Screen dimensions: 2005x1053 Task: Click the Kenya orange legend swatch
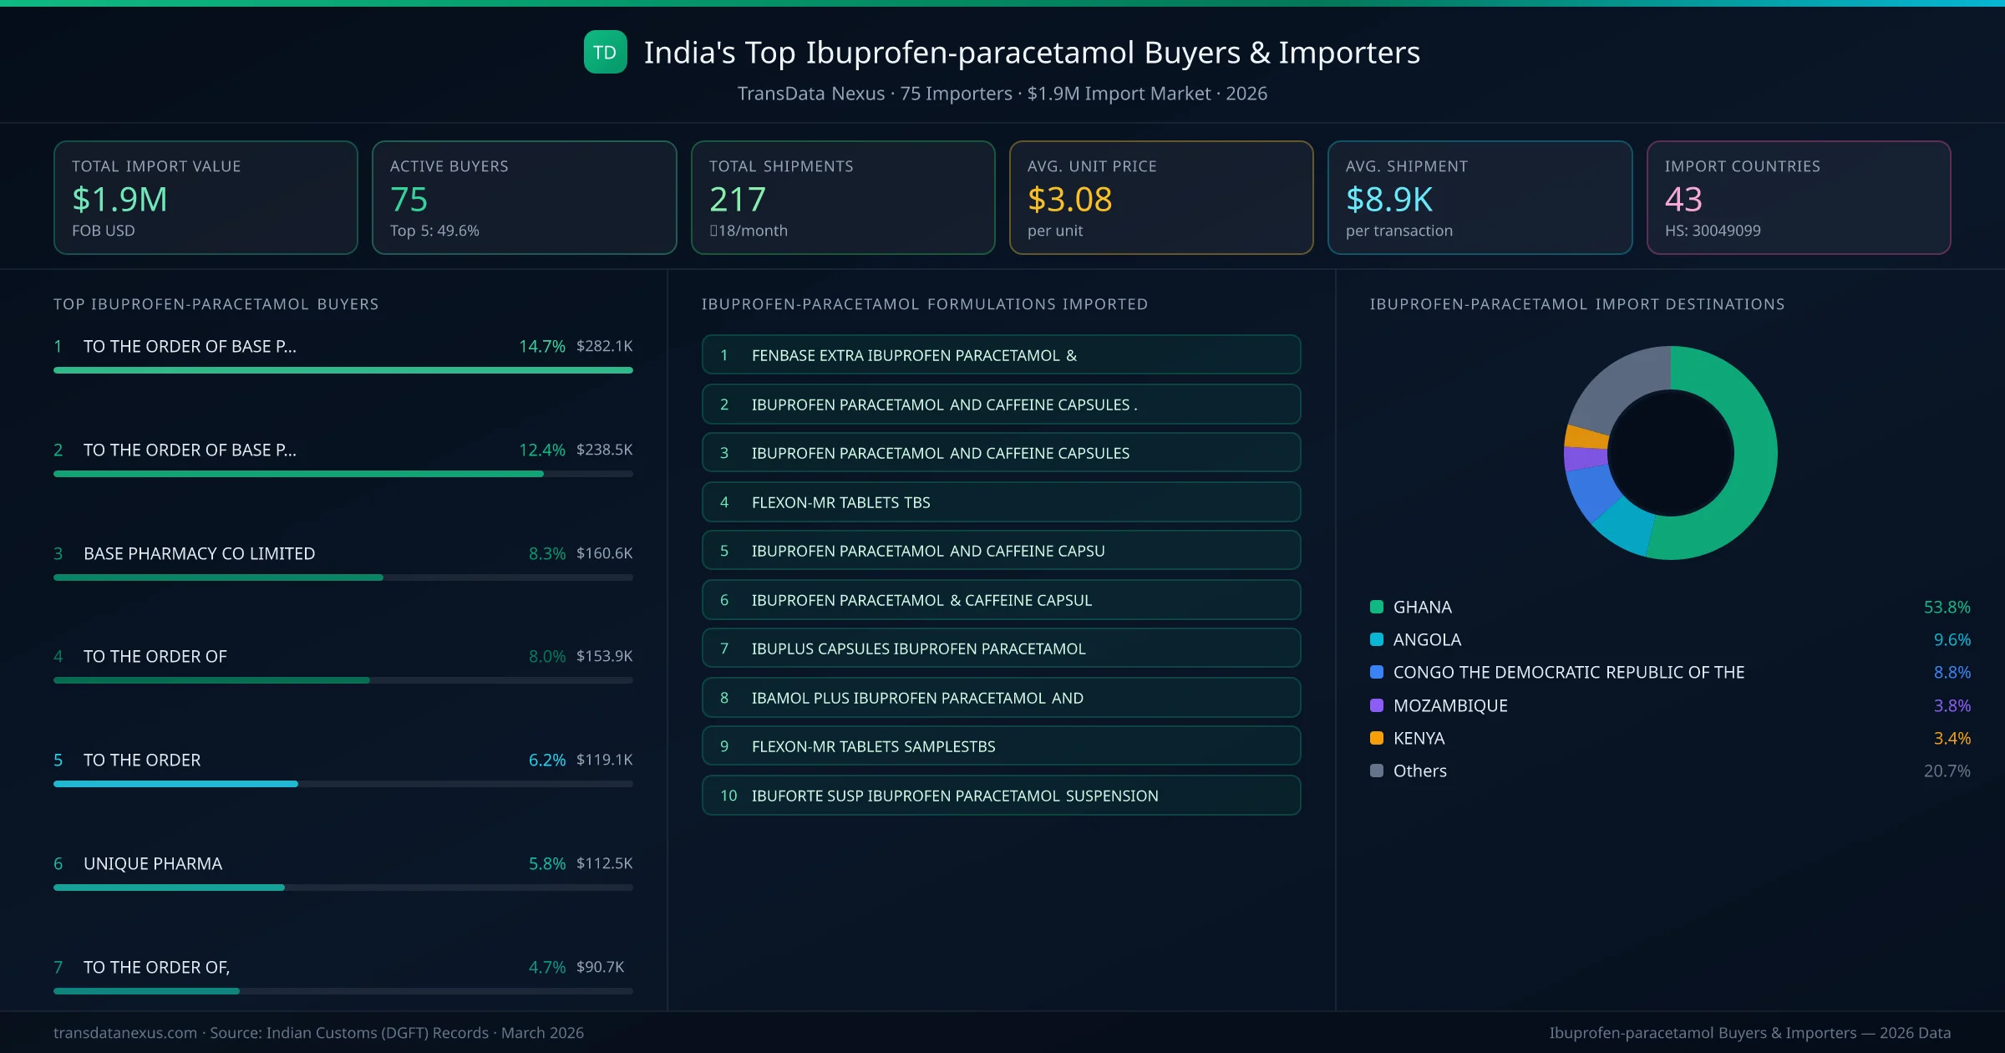[1377, 738]
